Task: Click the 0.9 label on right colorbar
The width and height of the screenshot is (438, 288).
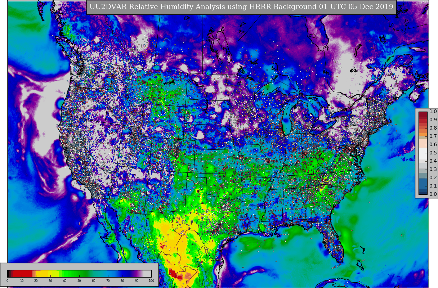Action: 433,120
